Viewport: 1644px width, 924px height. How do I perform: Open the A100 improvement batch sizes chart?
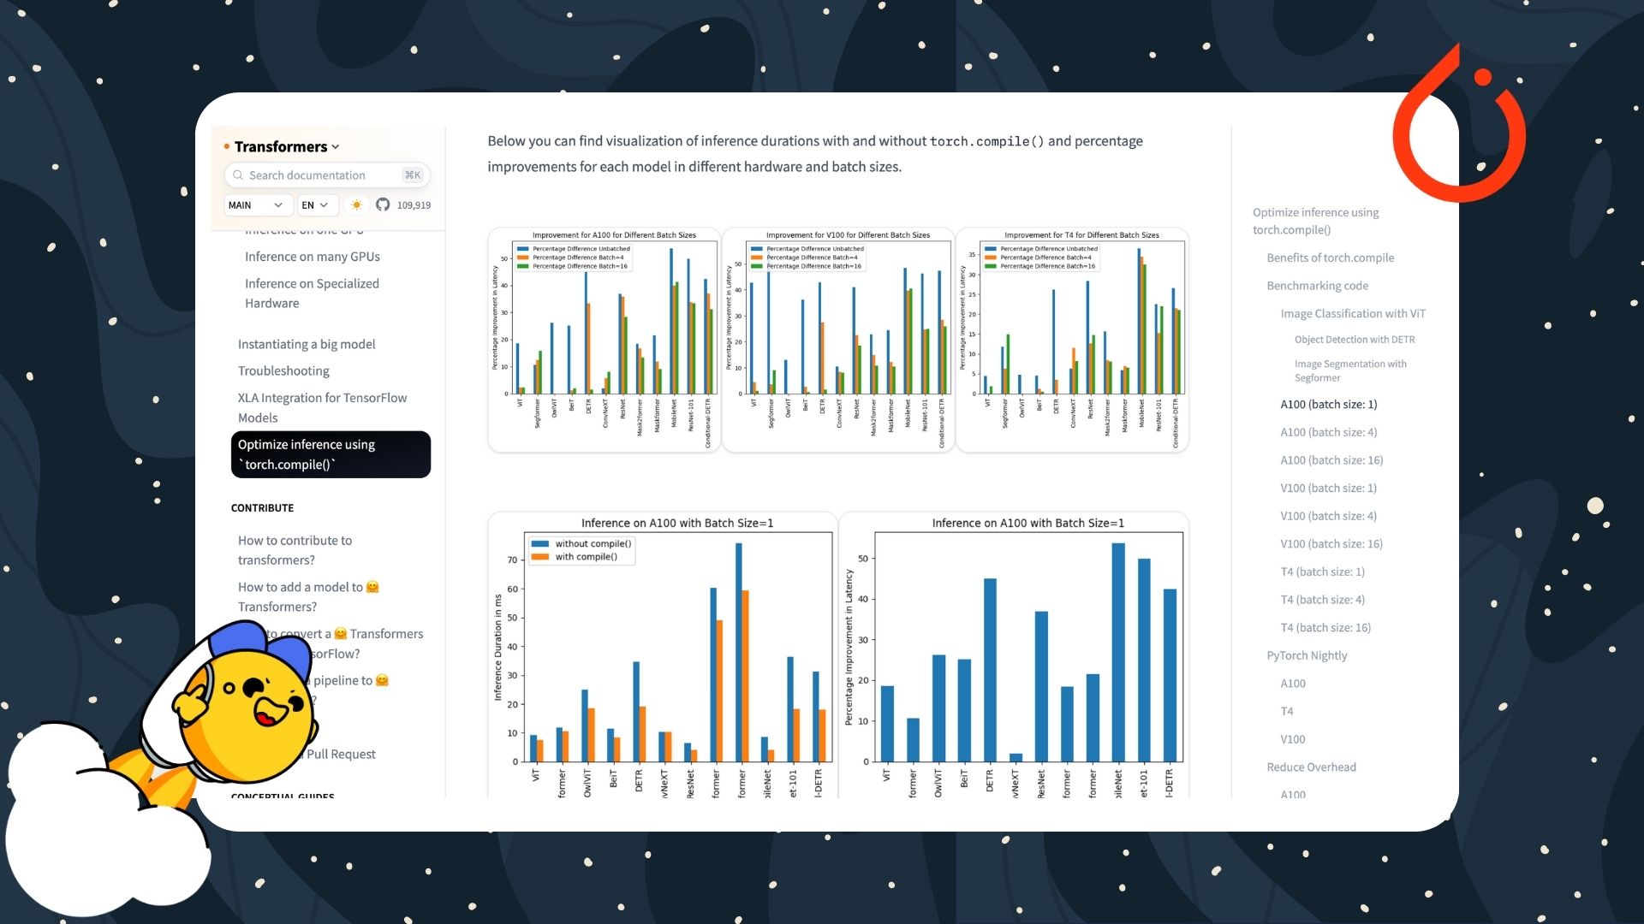(604, 340)
